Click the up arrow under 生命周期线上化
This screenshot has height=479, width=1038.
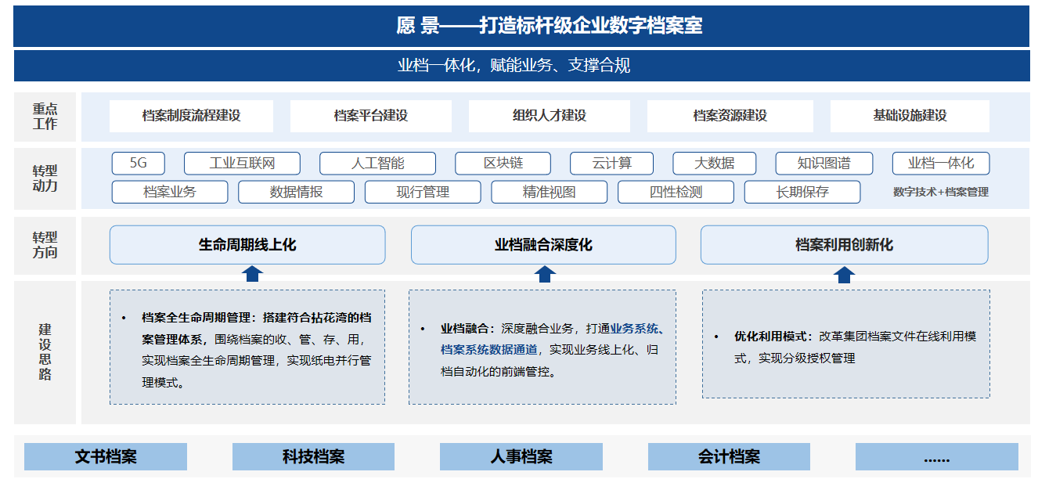(252, 273)
